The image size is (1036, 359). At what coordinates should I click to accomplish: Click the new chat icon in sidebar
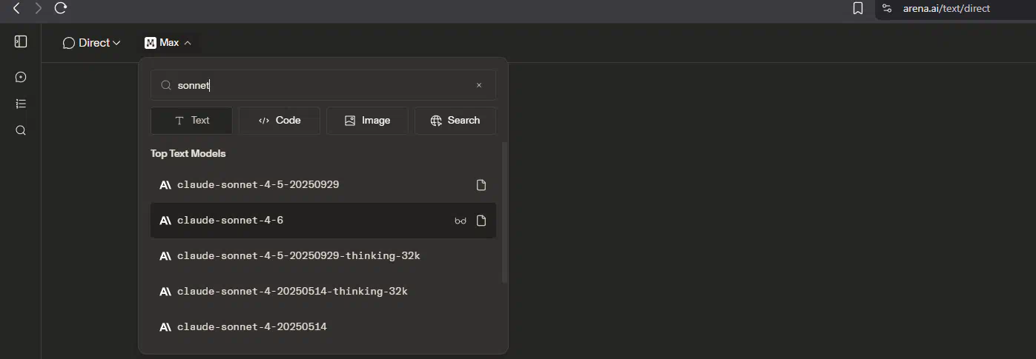(21, 77)
